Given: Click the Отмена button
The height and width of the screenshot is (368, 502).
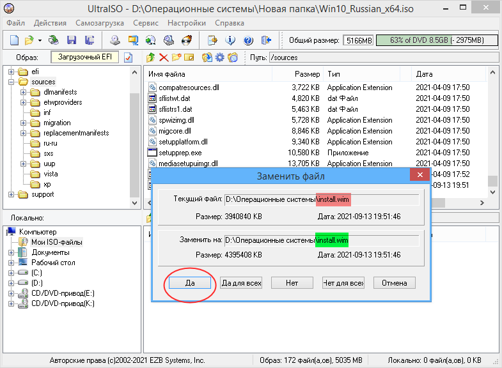Looking at the screenshot, I should click(395, 283).
